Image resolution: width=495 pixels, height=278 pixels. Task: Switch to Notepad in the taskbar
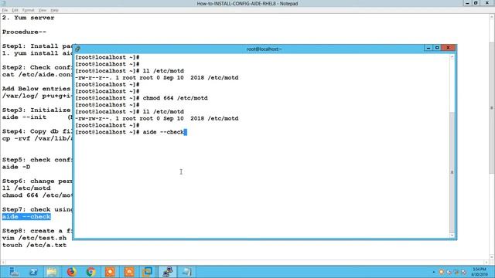(186, 272)
